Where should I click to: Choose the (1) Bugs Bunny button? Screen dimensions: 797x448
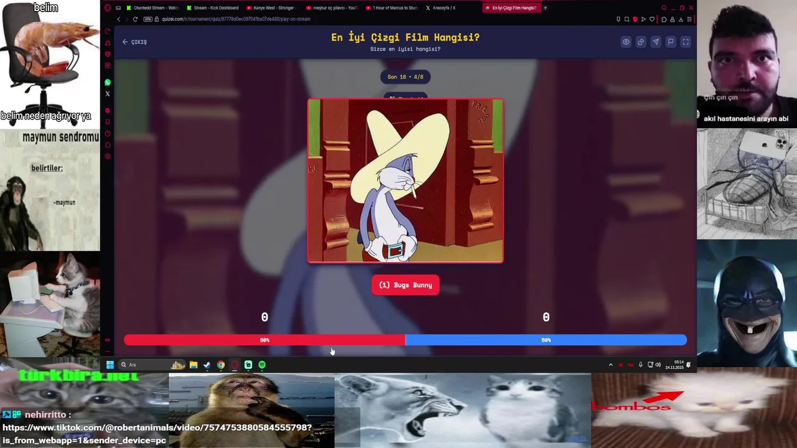pyautogui.click(x=405, y=285)
